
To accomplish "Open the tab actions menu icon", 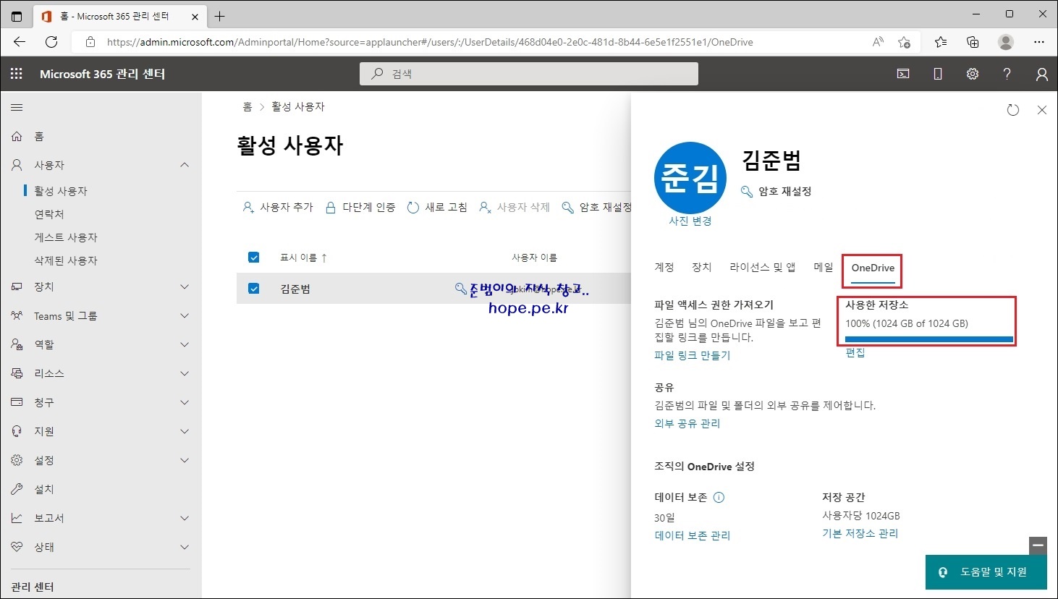I will click(17, 16).
